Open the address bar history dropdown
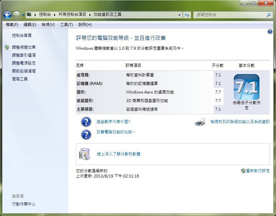Screen dimensions: 276x216 pos(179,15)
